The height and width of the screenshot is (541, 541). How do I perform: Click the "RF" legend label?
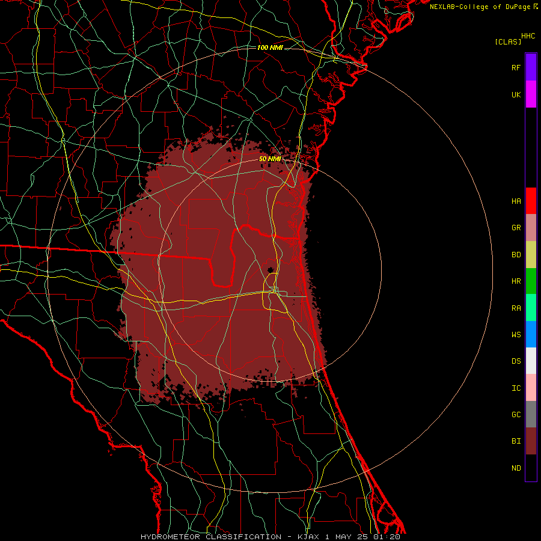coord(516,67)
